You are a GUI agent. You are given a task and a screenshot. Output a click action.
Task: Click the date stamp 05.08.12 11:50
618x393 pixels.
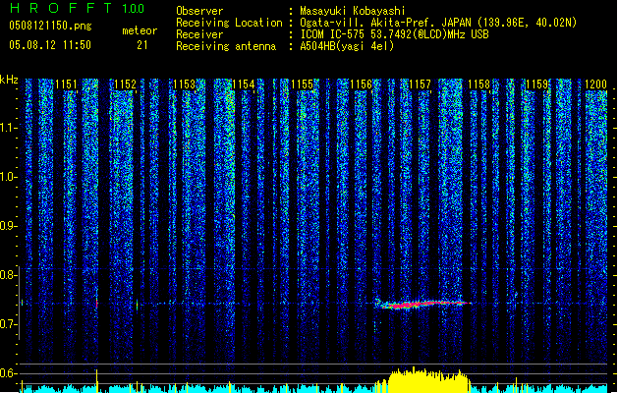[x=50, y=45]
